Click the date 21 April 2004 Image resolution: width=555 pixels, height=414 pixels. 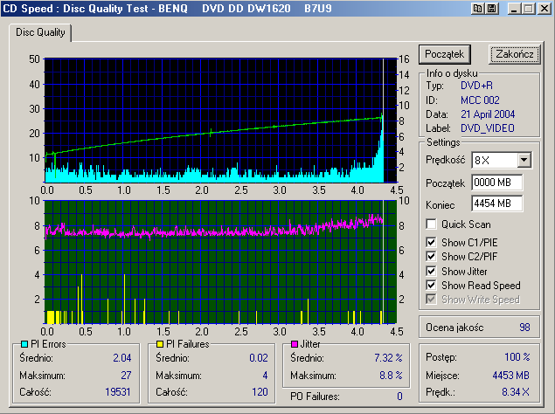click(488, 114)
